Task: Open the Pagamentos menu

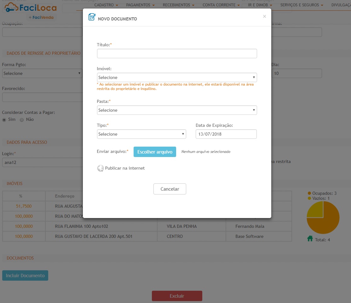Action: (140, 5)
